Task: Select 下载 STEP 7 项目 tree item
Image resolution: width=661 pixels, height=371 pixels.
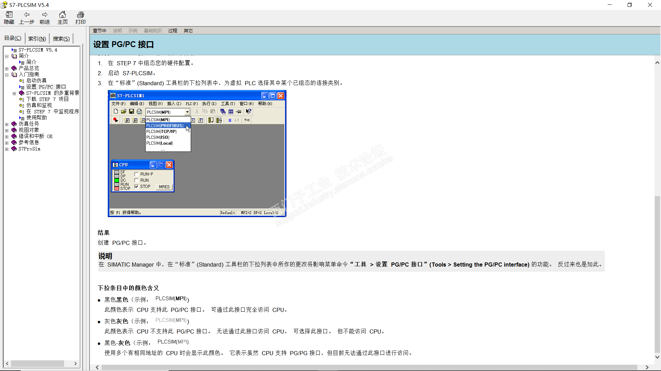Action: 48,99
